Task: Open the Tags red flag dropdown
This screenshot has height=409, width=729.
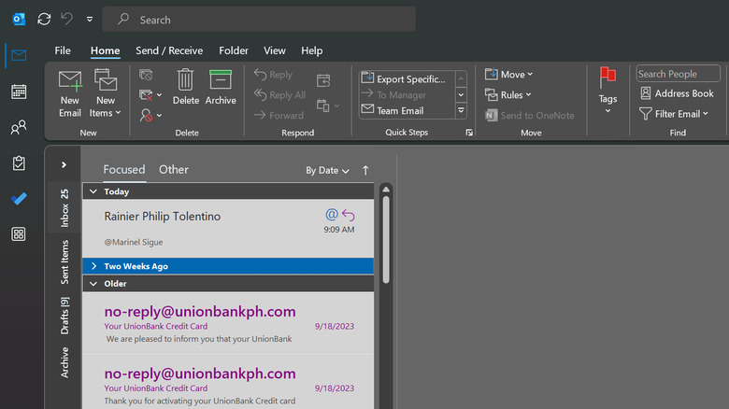Action: 607,91
